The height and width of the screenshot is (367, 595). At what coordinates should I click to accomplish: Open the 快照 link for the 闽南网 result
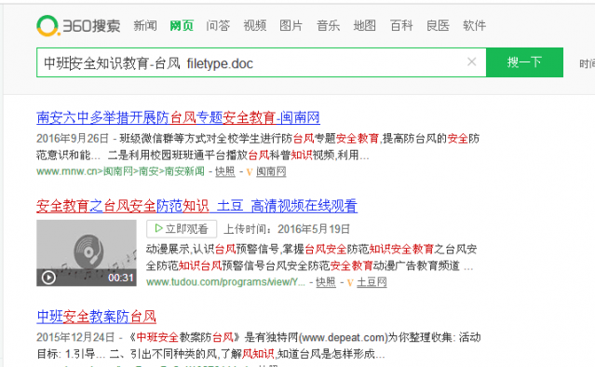[x=225, y=171]
